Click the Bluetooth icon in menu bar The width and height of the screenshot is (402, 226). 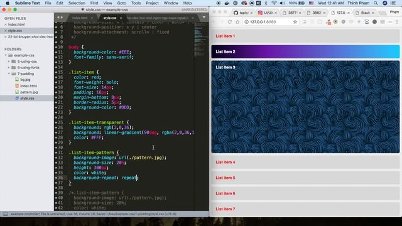(266, 3)
